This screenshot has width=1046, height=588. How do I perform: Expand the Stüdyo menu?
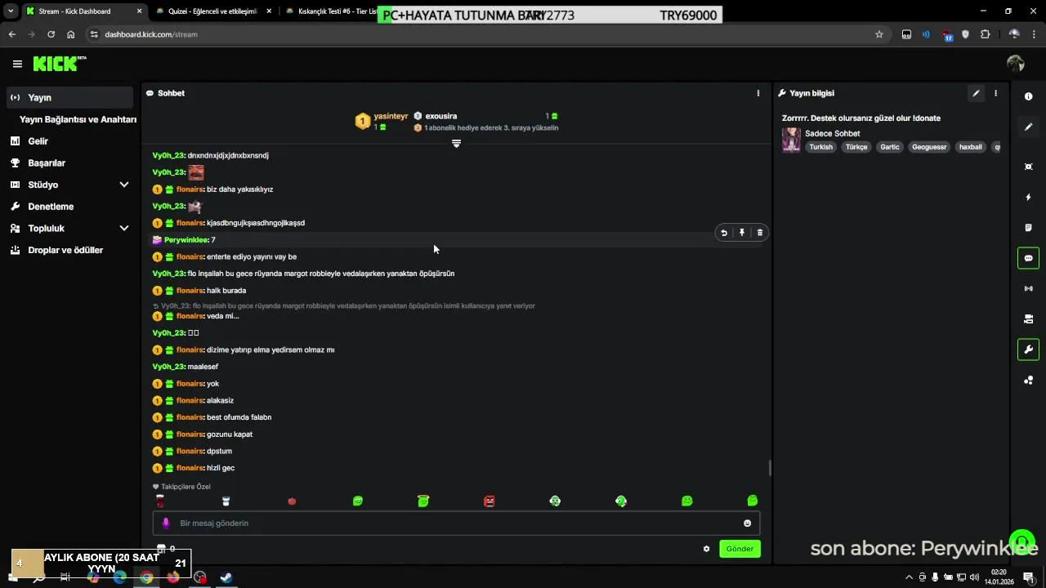124,185
